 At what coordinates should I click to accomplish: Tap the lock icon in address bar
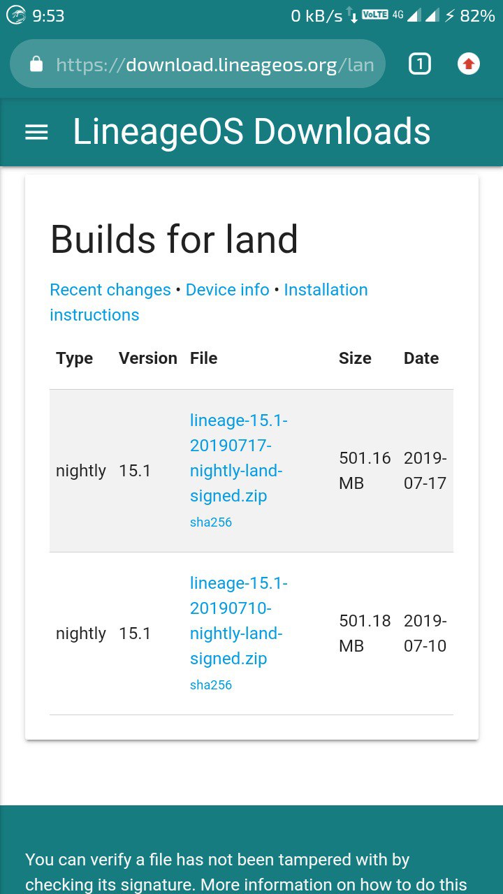click(x=36, y=65)
